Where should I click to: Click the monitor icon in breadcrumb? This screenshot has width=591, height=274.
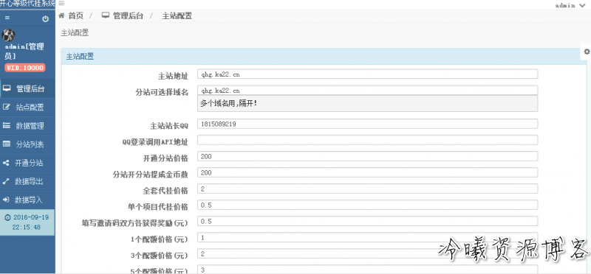tap(106, 15)
